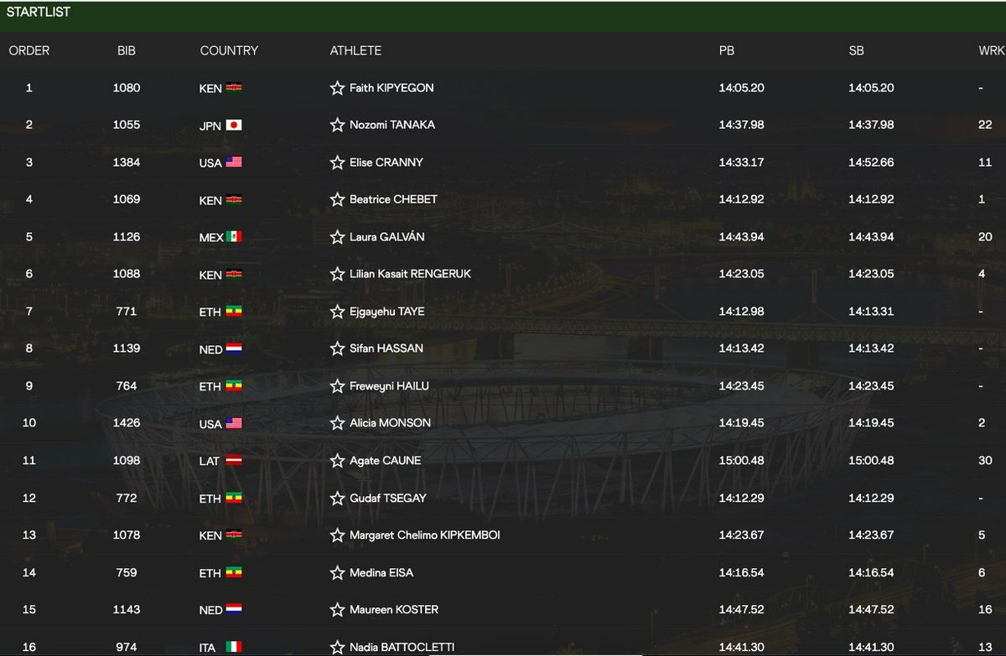Click the star by Nadia BATTOCLETTI
Screen dimensions: 1006x656
pyautogui.click(x=337, y=647)
